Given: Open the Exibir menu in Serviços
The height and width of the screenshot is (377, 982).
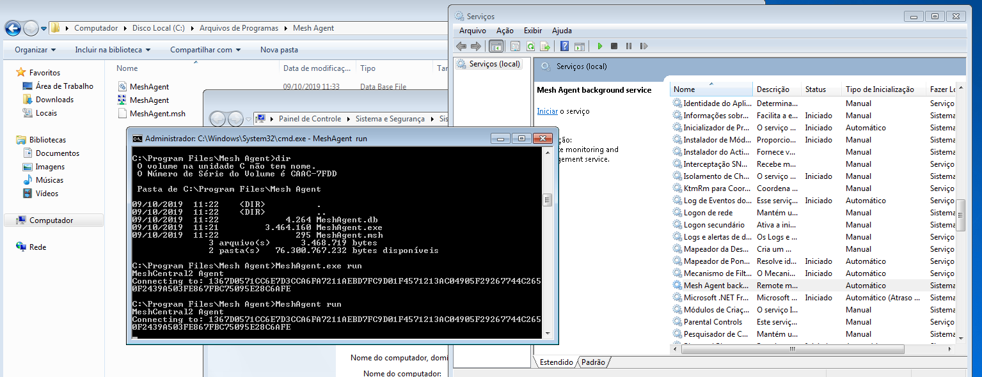Looking at the screenshot, I should pyautogui.click(x=533, y=31).
